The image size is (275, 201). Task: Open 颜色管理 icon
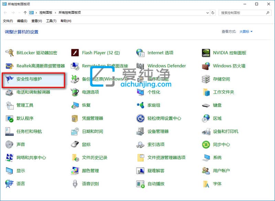75,171
